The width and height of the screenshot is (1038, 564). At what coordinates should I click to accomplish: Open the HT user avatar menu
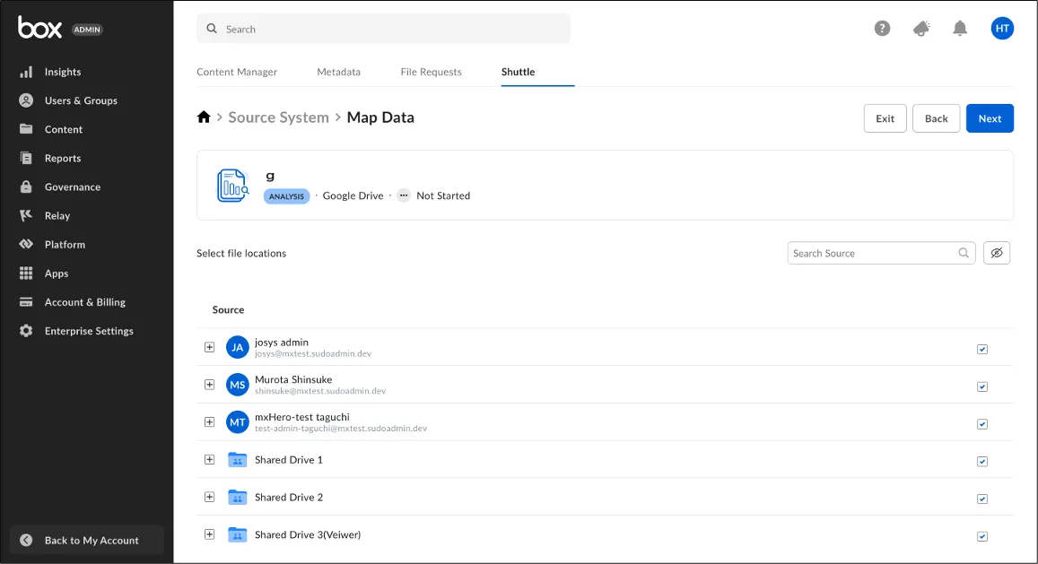pos(1002,29)
